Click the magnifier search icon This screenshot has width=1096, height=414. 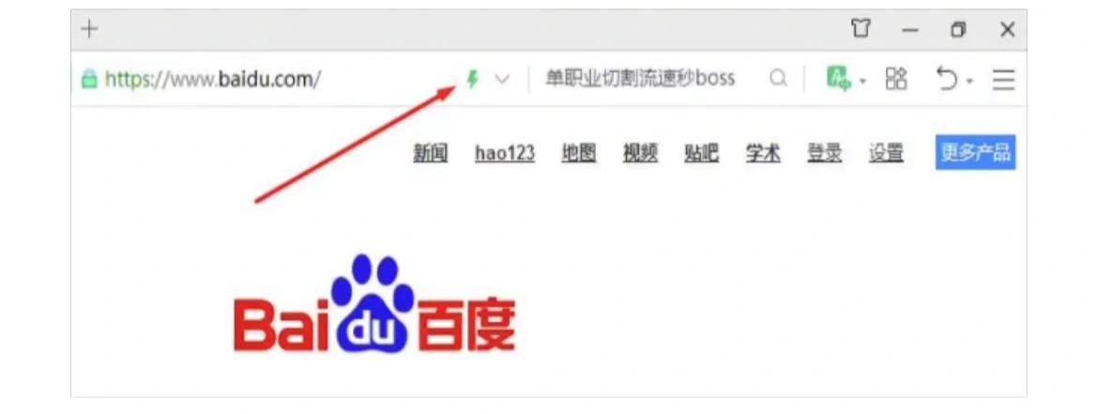coord(778,78)
